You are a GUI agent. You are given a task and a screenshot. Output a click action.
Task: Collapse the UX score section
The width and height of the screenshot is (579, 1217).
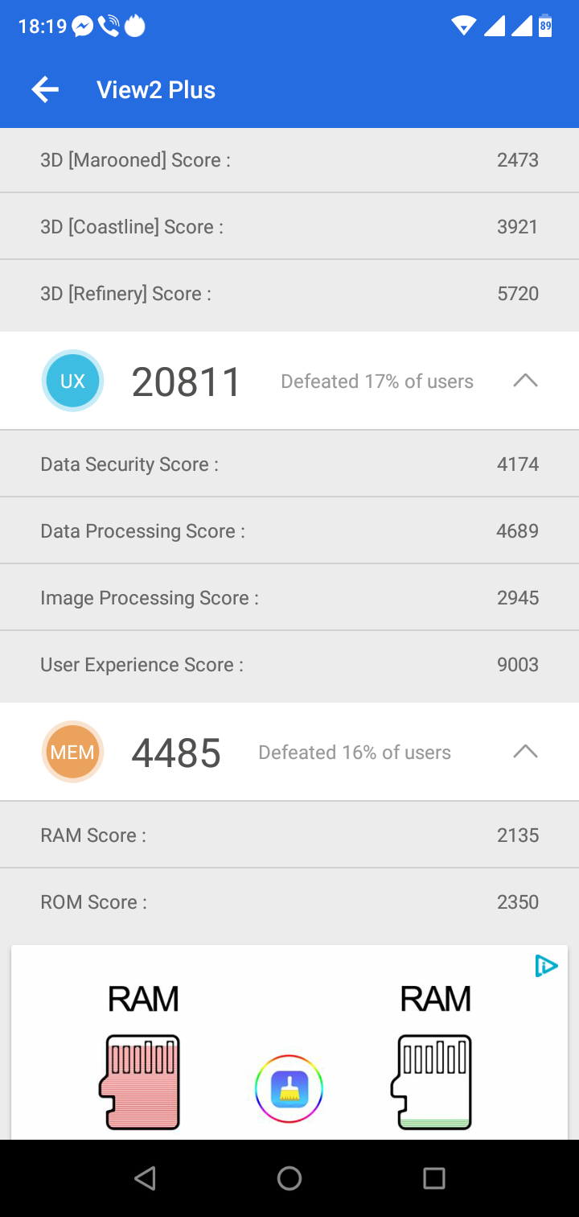click(x=525, y=381)
